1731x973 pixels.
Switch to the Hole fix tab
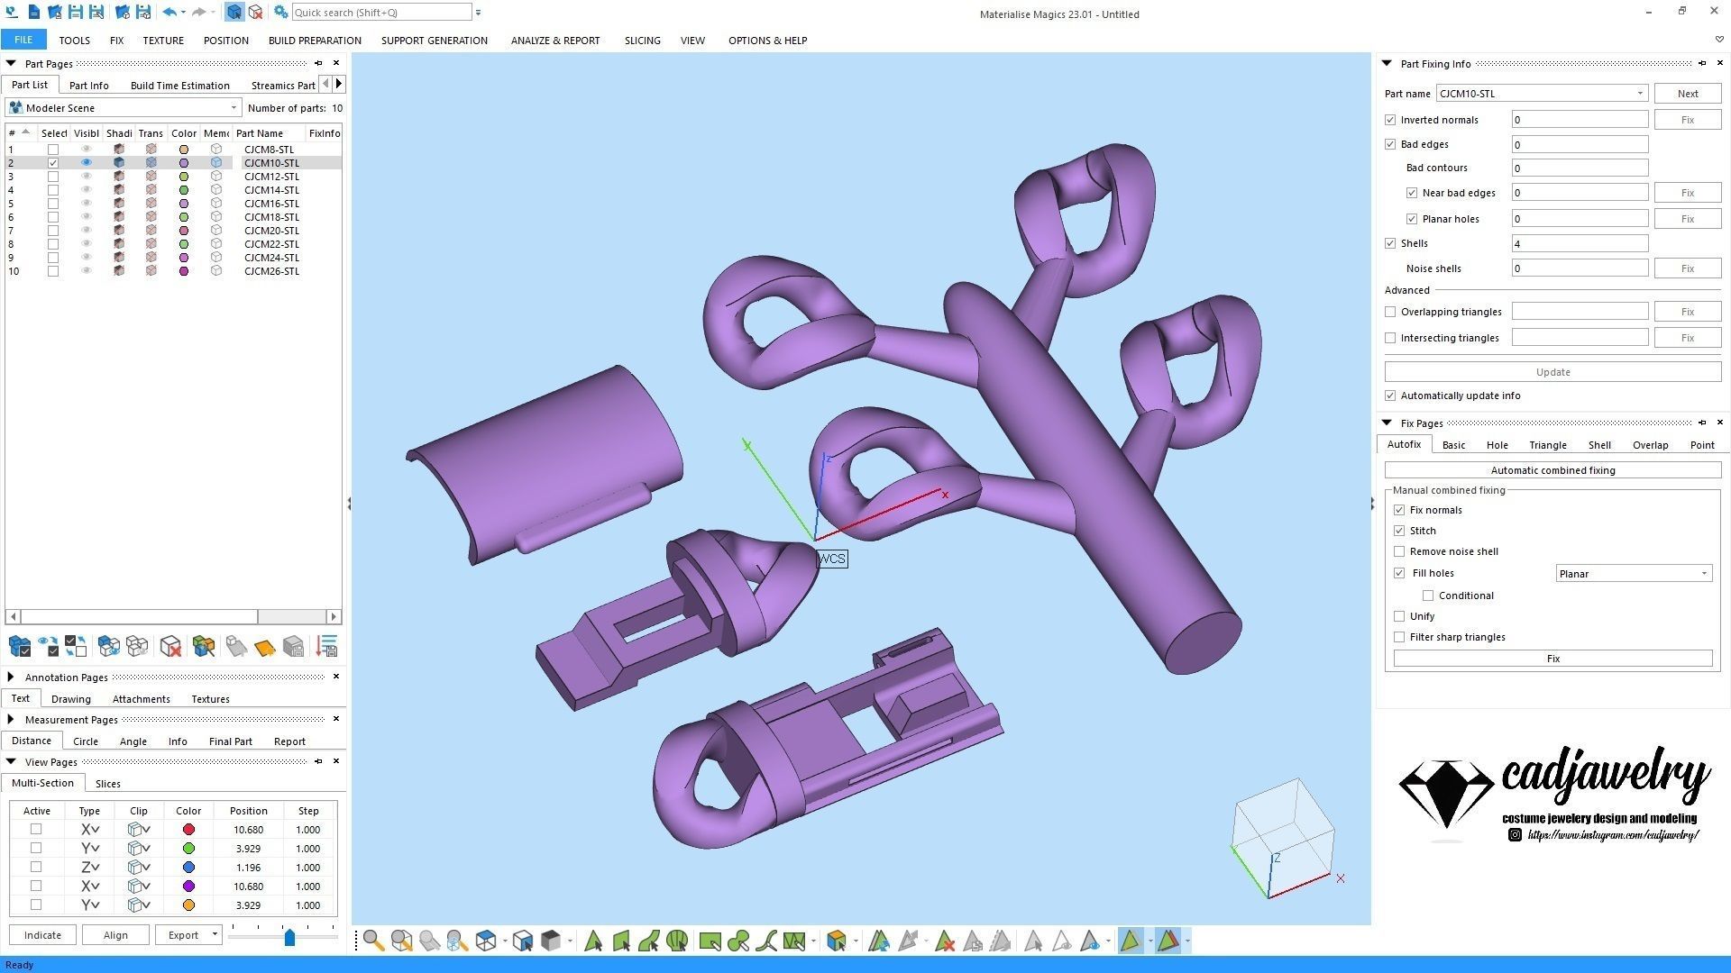(1497, 445)
